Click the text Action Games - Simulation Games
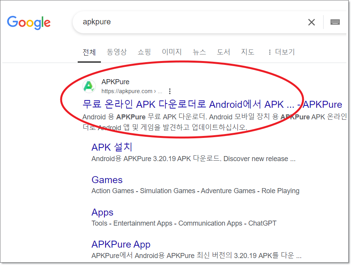The image size is (351, 265). (x=143, y=191)
